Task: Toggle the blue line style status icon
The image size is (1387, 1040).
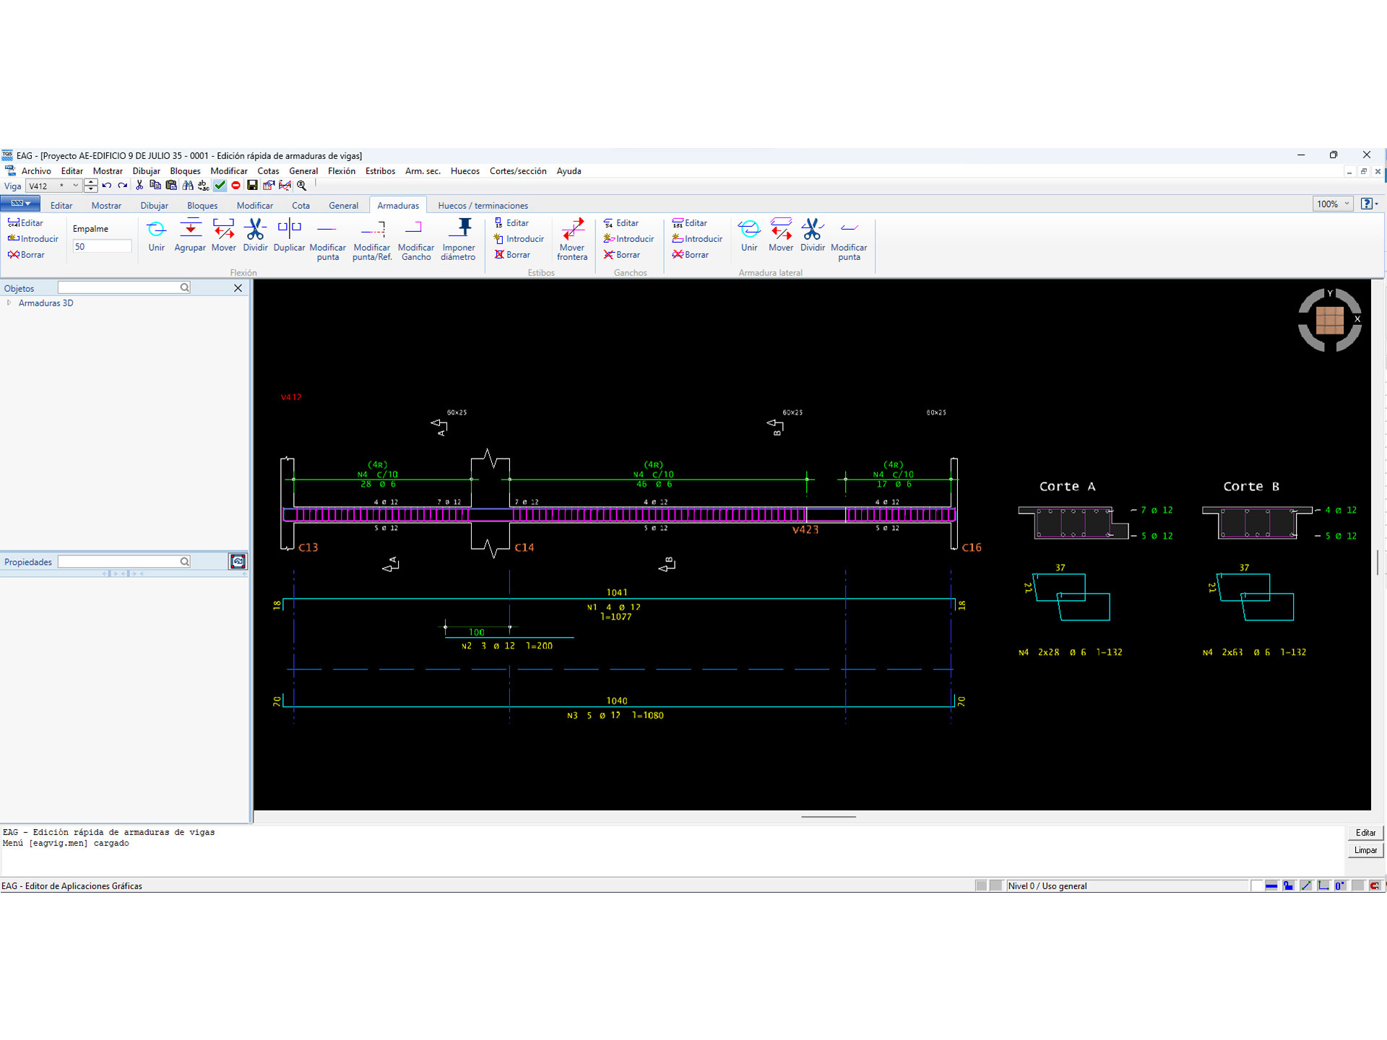Action: point(1271,885)
